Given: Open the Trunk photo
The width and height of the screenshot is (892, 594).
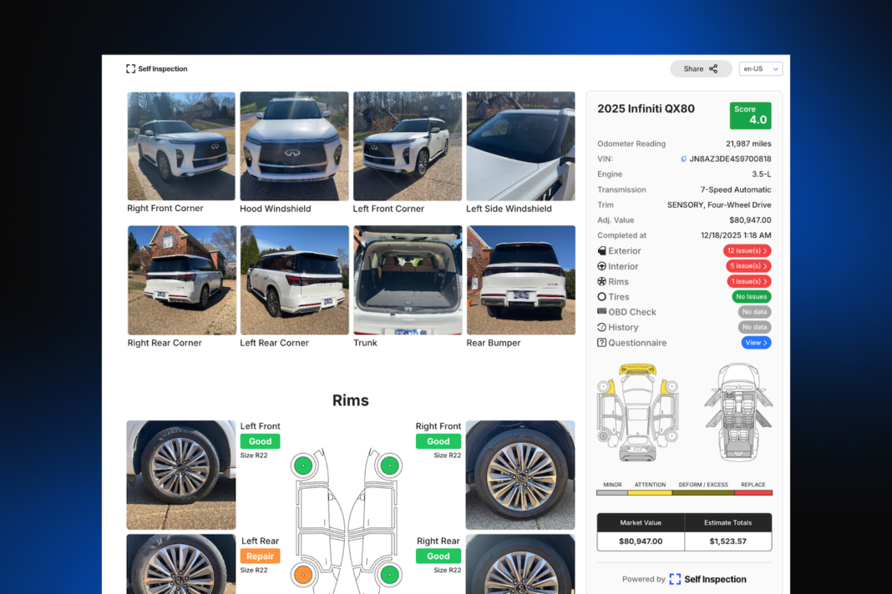Looking at the screenshot, I should (x=408, y=280).
